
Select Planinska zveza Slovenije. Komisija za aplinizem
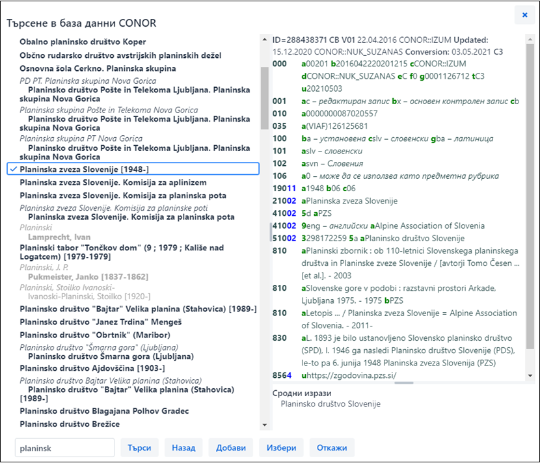113,183
